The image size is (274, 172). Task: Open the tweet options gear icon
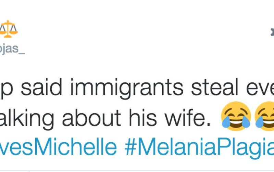[272, 32]
